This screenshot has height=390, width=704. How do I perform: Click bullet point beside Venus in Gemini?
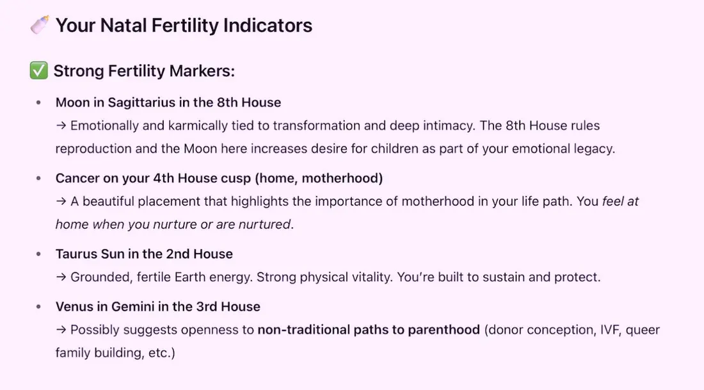click(38, 307)
